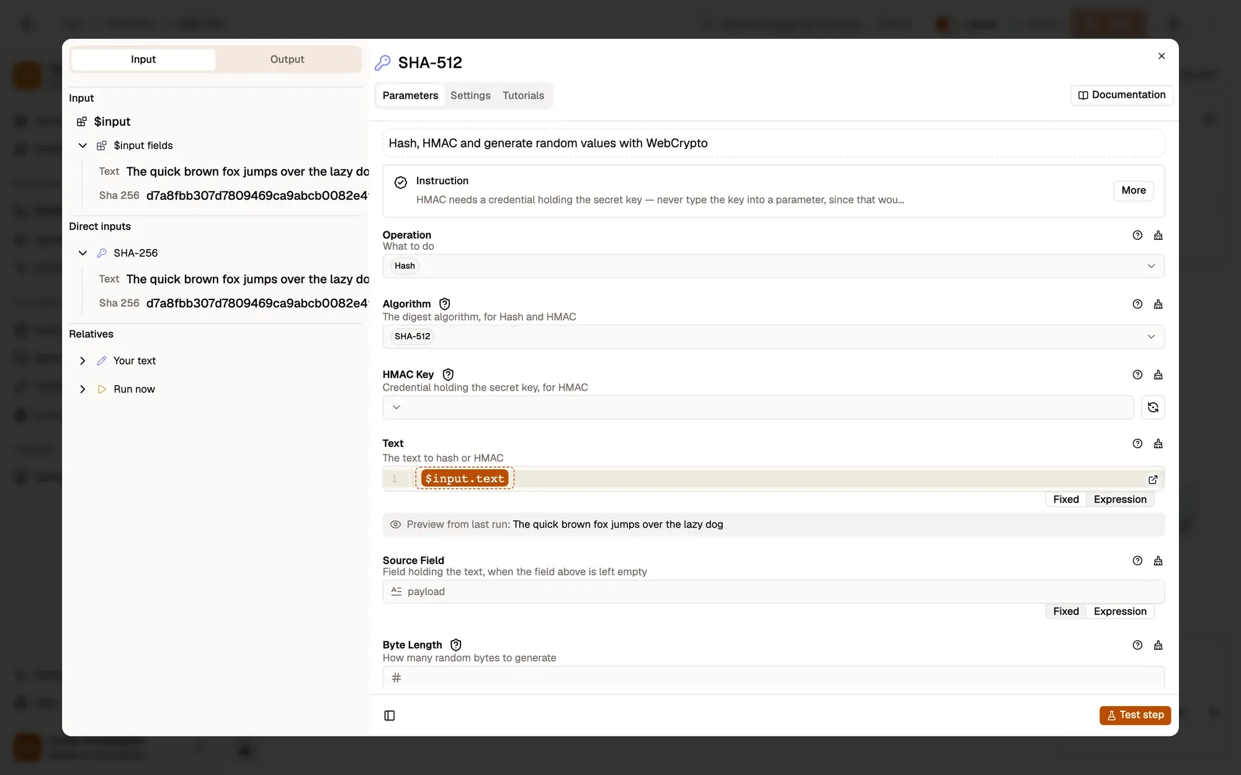The image size is (1241, 775).
Task: Switch left panel to Output view
Action: (x=287, y=60)
